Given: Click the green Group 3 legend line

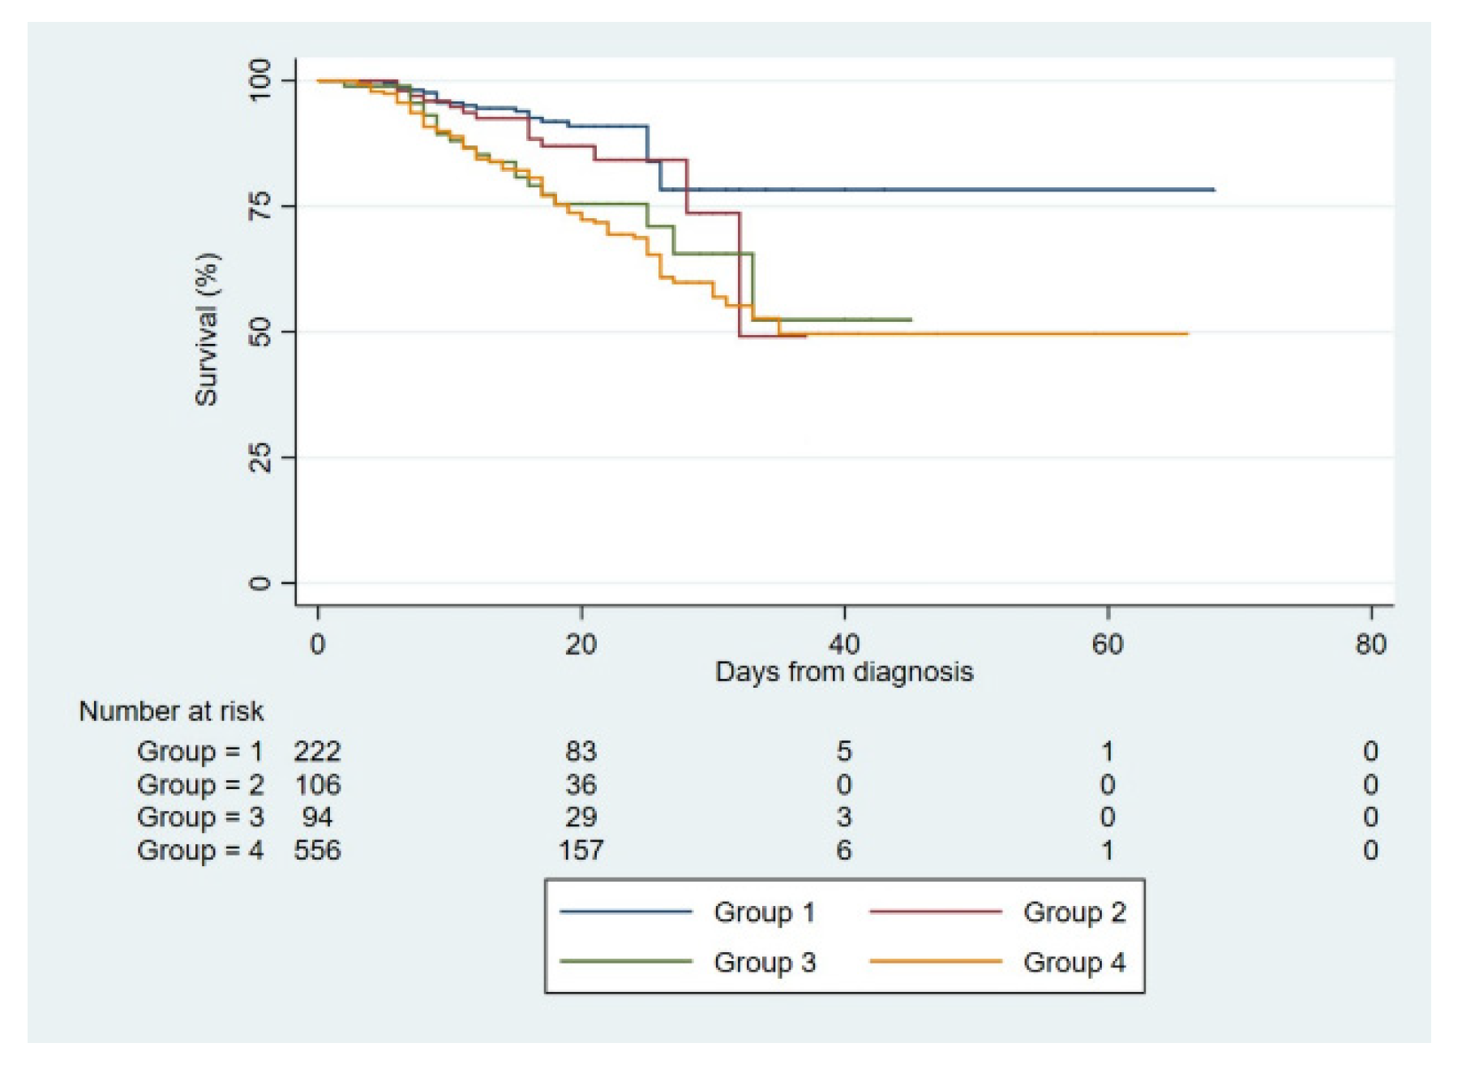Looking at the screenshot, I should tap(625, 962).
